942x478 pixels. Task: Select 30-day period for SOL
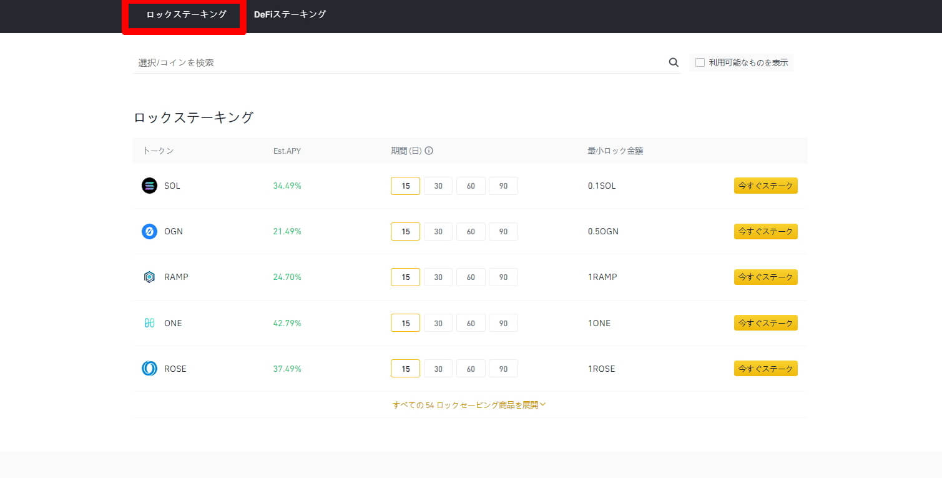(438, 186)
